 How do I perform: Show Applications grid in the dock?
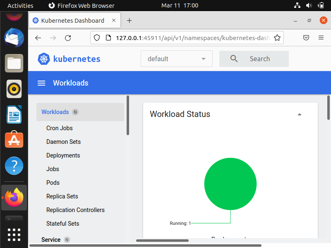(x=14, y=235)
